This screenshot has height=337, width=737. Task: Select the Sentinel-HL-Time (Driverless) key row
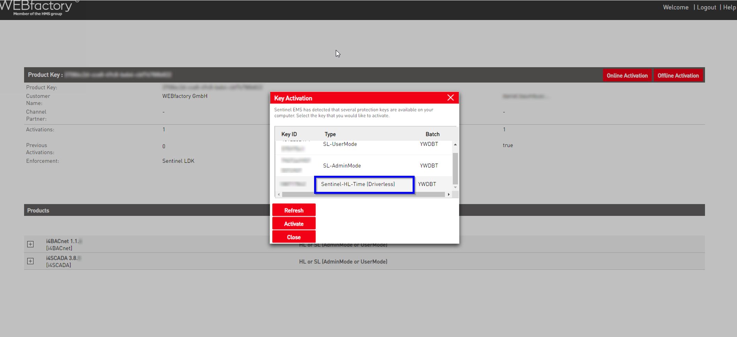(x=364, y=184)
